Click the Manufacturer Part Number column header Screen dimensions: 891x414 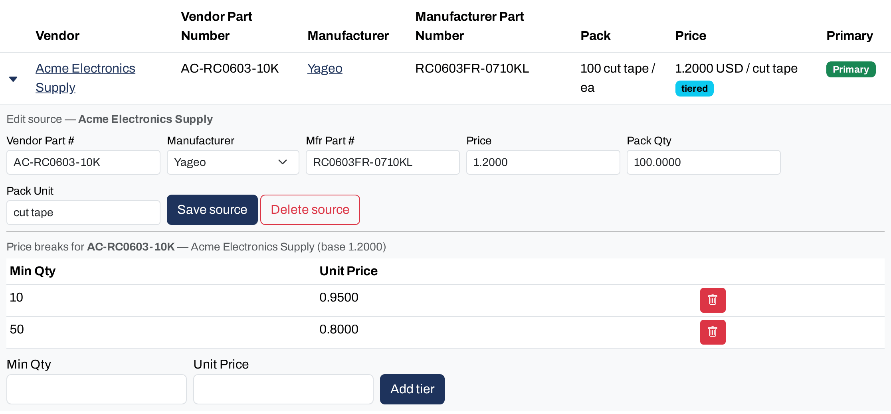(469, 26)
